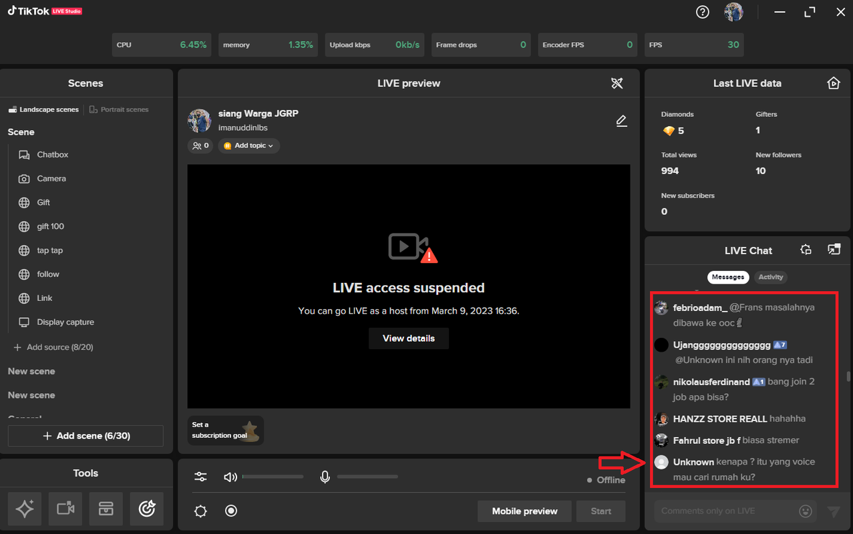Pop out the LIVE Chat window
Screen dimensions: 853x534
[834, 250]
